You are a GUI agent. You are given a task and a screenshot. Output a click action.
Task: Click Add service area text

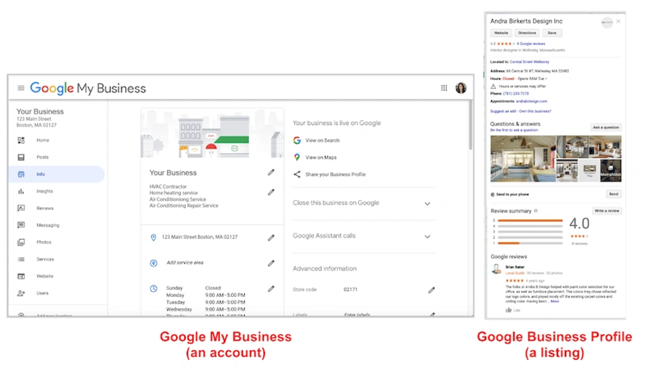[x=185, y=263]
